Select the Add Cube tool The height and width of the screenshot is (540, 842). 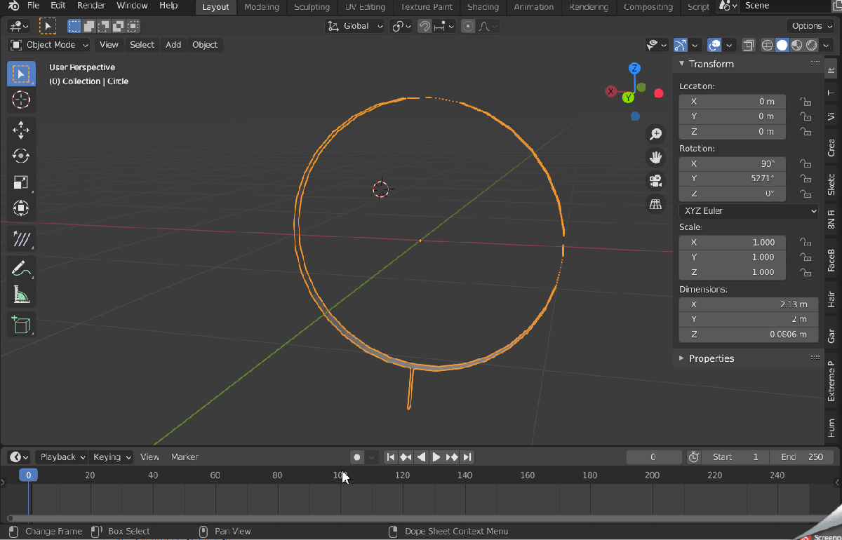coord(21,325)
